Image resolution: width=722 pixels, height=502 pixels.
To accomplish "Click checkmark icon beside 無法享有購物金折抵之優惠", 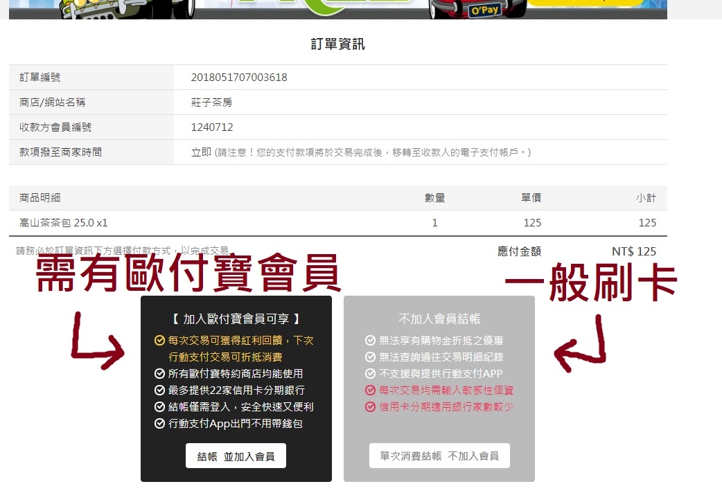I will pos(371,341).
